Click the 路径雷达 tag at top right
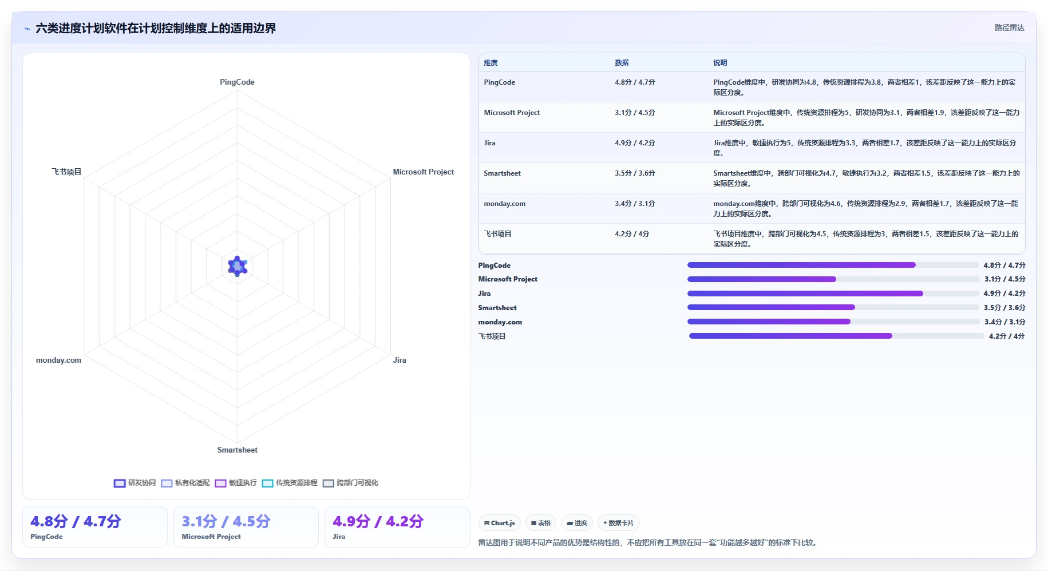The width and height of the screenshot is (1048, 571). click(1009, 27)
